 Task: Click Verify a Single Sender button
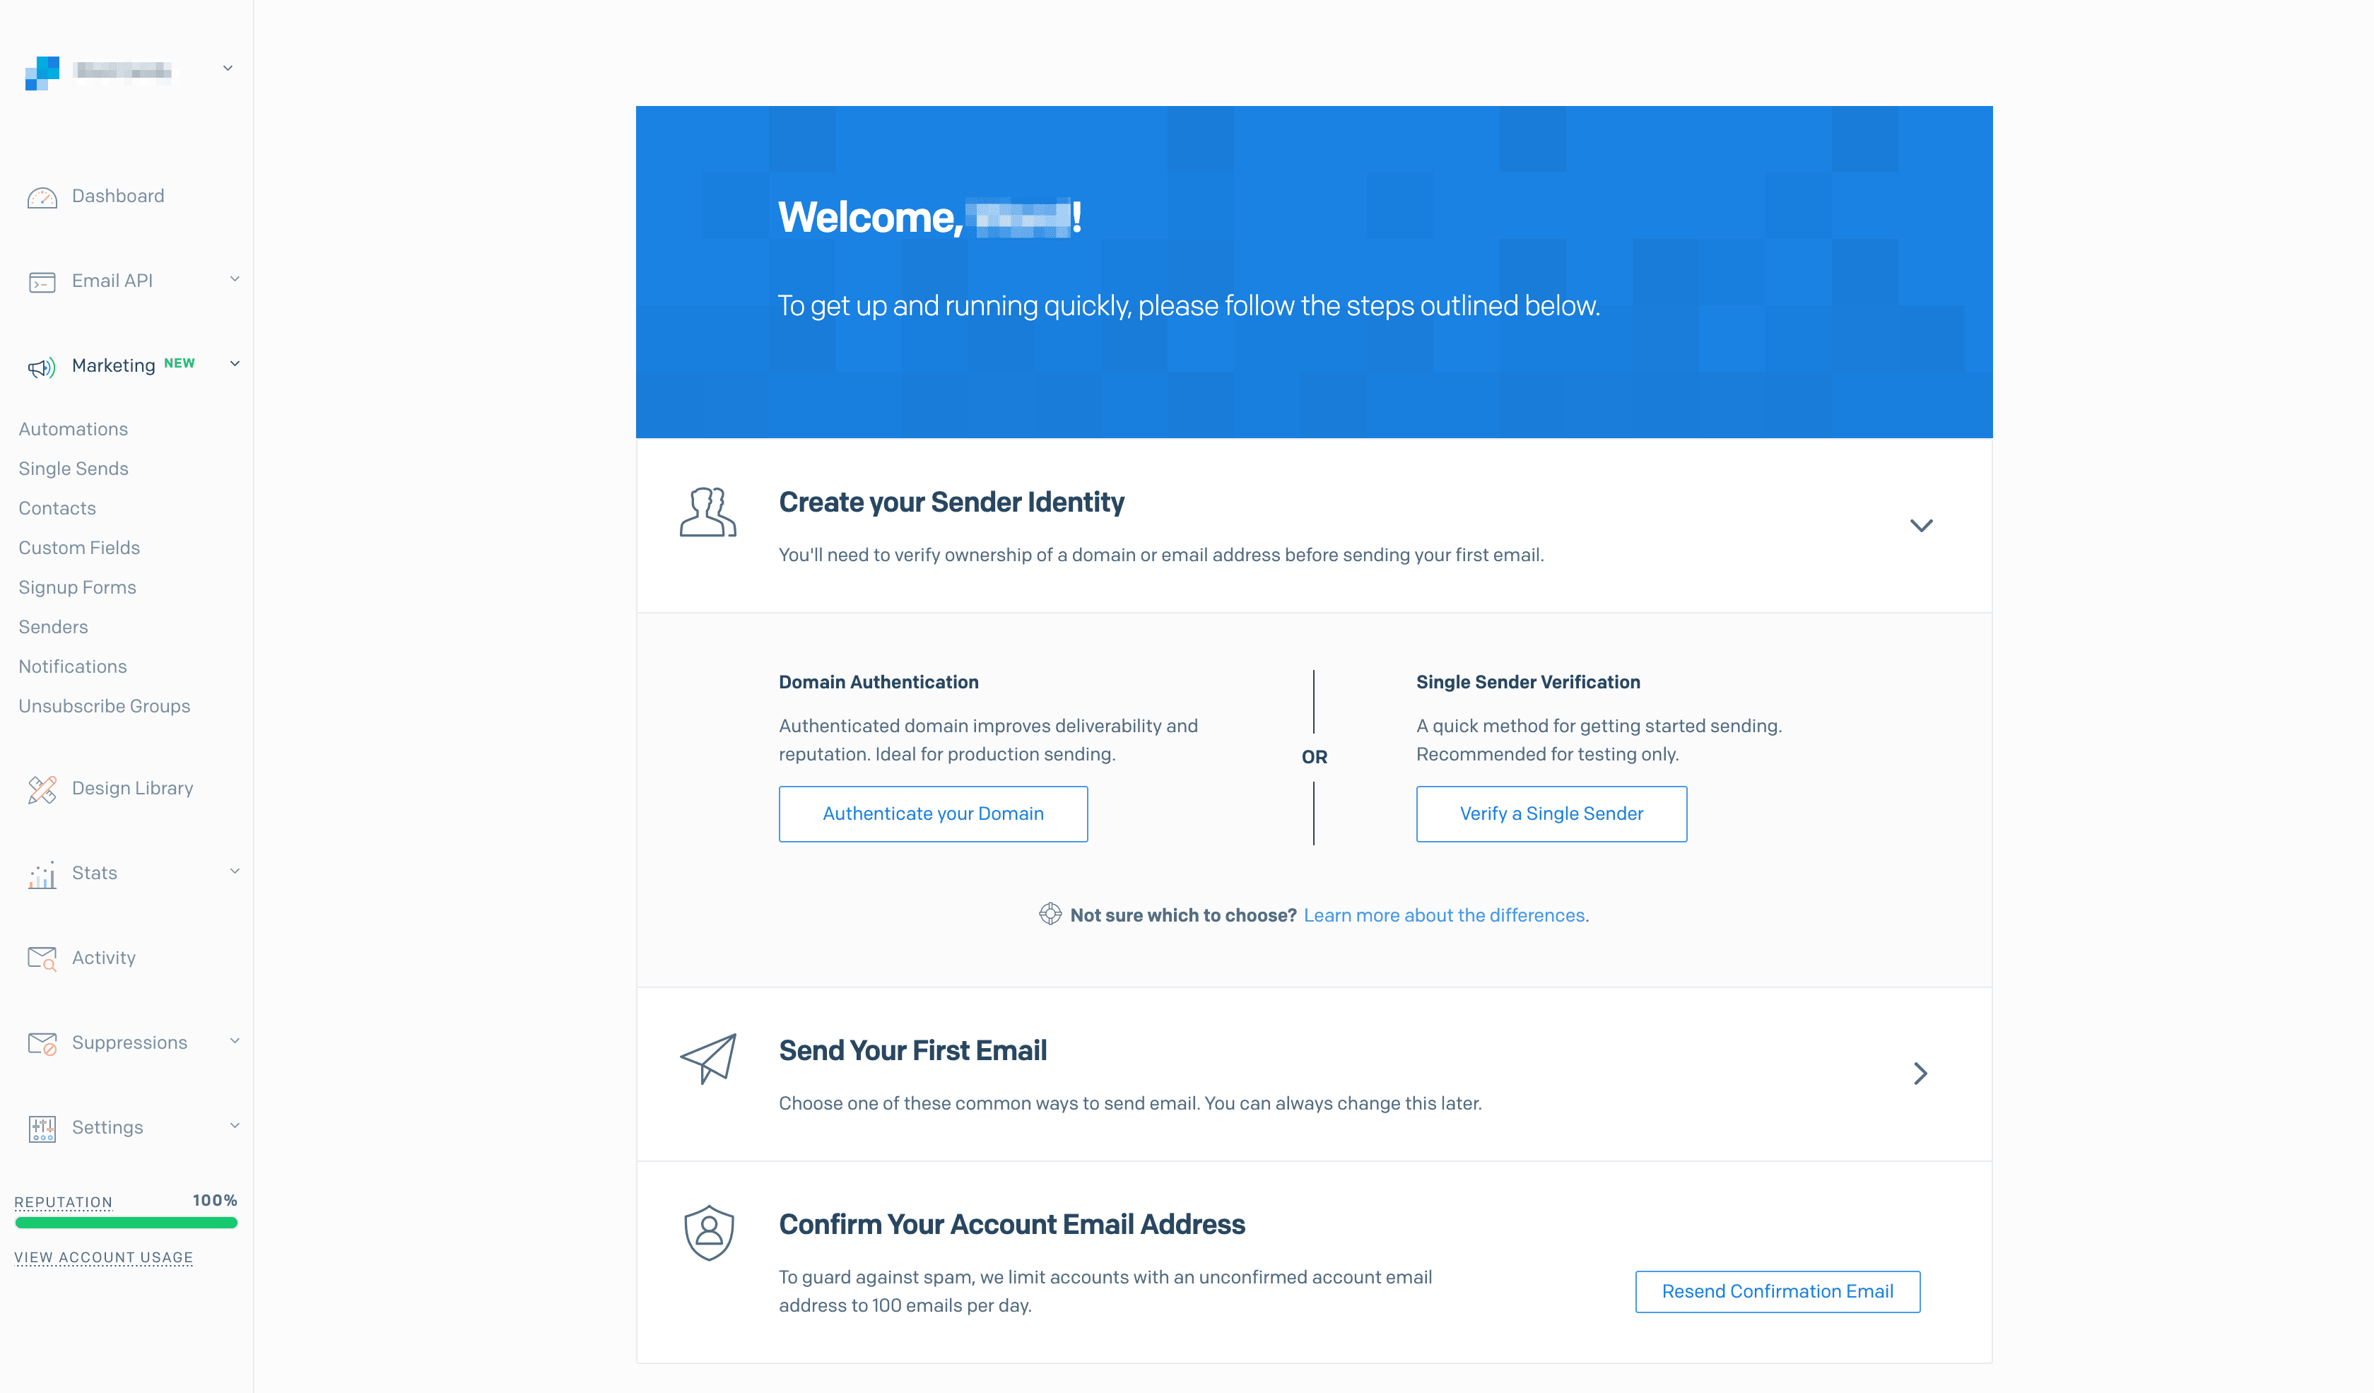pyautogui.click(x=1550, y=814)
